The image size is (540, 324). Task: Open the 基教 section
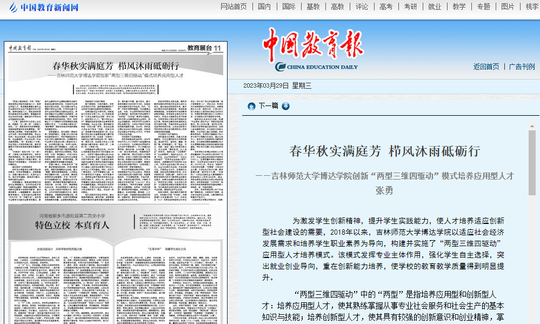[x=313, y=6]
